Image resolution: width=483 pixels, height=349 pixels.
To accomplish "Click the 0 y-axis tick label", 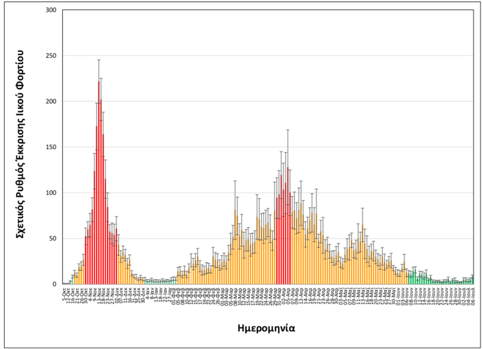I will (x=55, y=284).
